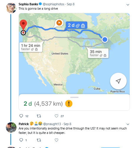
Task: Click the blue 2 d route label
Action: [77, 25]
